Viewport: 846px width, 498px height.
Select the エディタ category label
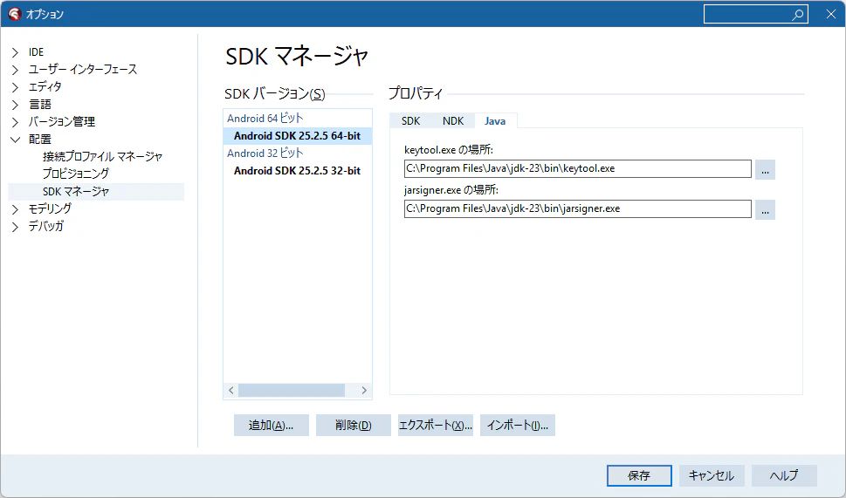pos(45,86)
